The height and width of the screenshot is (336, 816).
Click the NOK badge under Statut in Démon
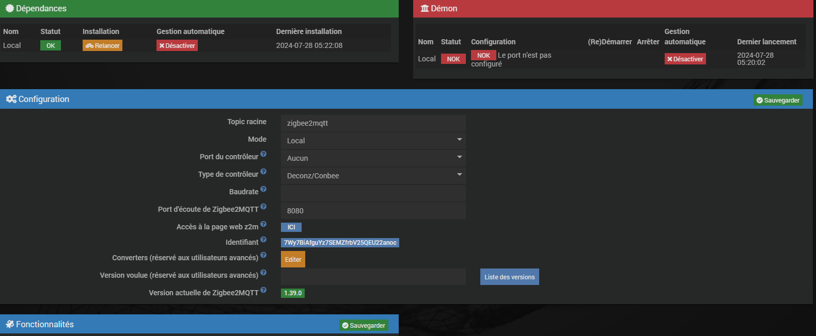point(453,59)
